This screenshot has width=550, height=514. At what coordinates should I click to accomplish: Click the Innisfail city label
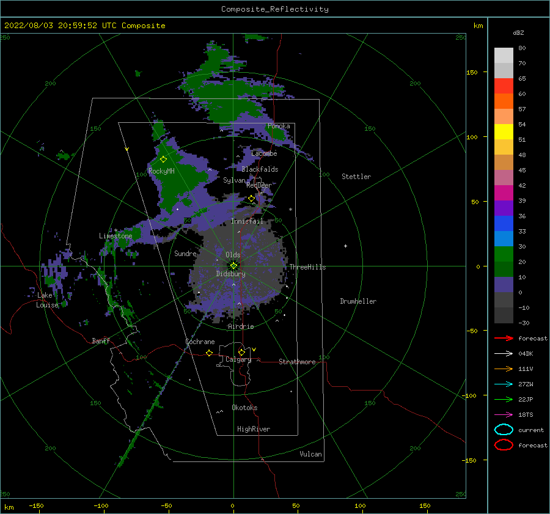pyautogui.click(x=247, y=221)
